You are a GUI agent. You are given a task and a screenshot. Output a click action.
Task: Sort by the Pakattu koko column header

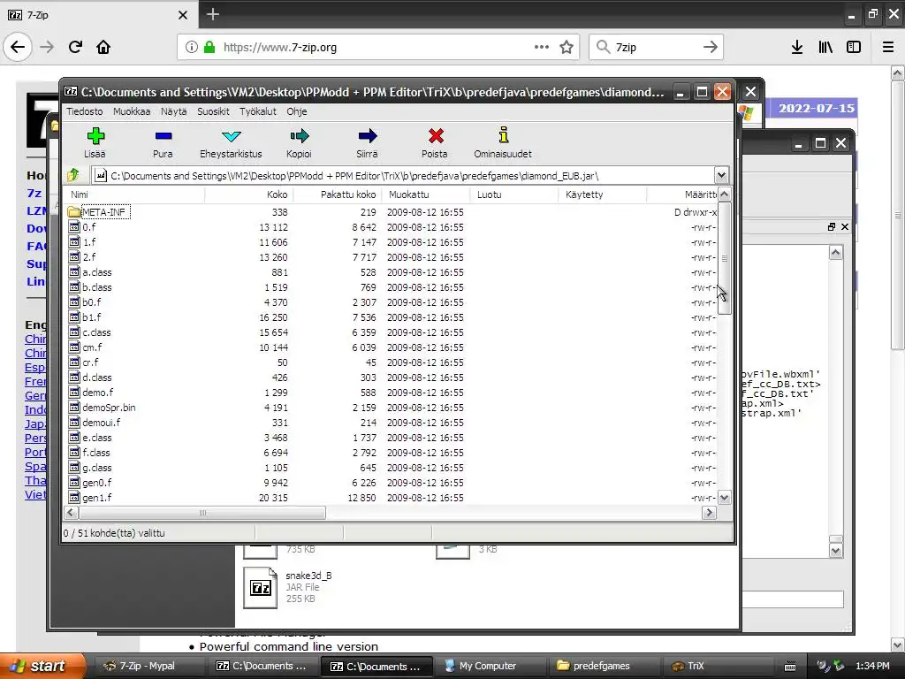[337, 195]
